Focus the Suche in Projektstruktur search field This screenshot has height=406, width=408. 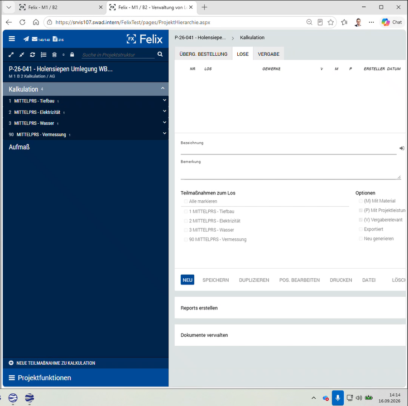(x=118, y=55)
